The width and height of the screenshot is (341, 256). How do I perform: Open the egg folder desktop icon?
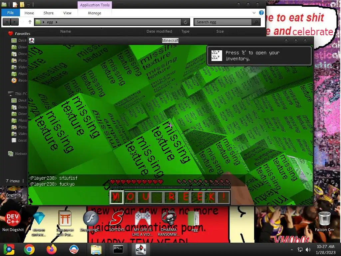pyautogui.click(x=194, y=221)
